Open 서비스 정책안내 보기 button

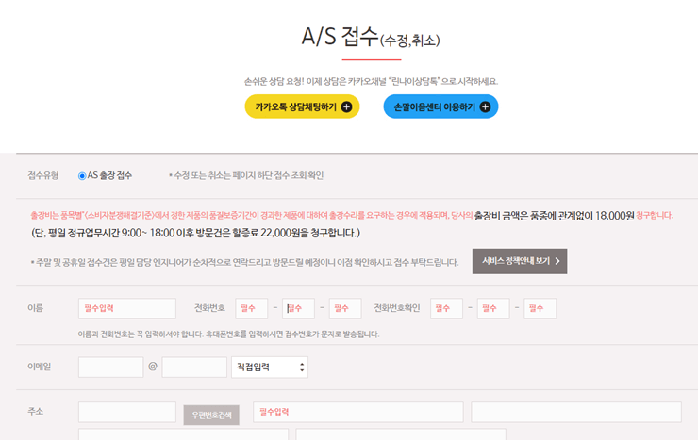(520, 261)
